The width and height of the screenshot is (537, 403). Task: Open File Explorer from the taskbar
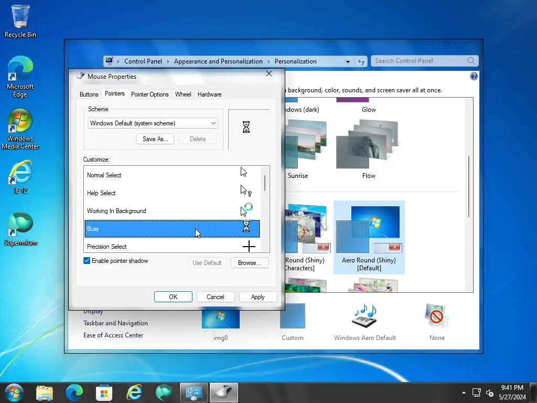pos(45,393)
